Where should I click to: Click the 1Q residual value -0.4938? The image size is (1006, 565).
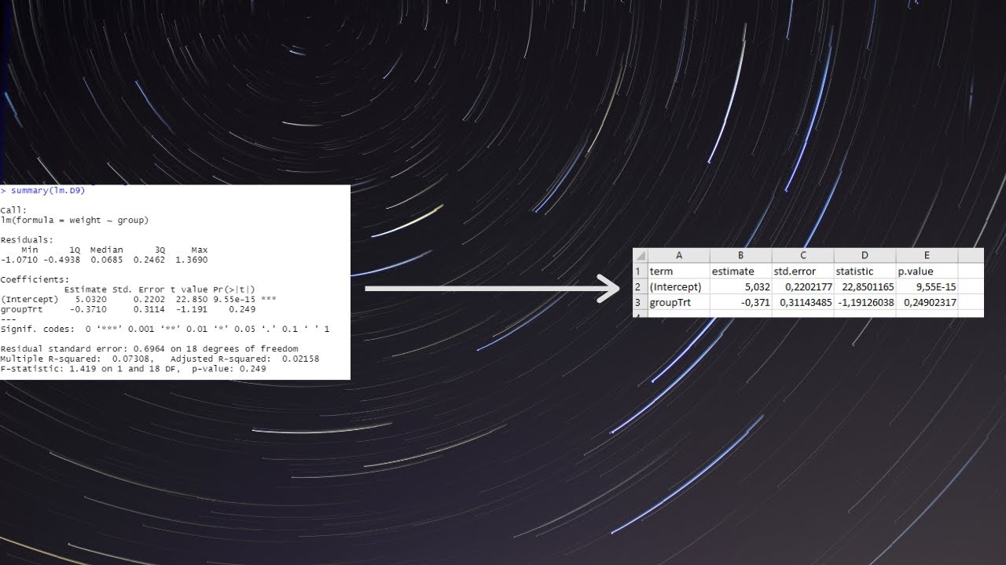61,260
